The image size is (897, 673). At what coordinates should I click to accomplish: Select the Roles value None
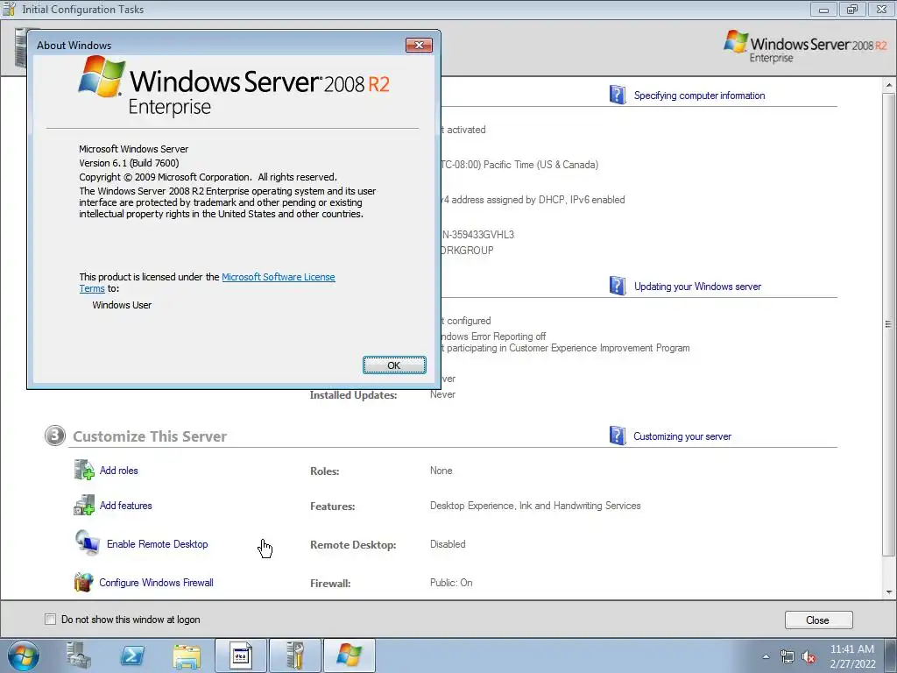(x=441, y=471)
